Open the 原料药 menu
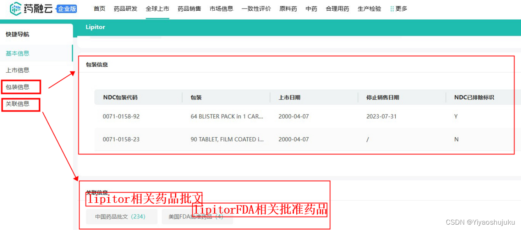Image resolution: width=521 pixels, height=230 pixels. point(288,9)
